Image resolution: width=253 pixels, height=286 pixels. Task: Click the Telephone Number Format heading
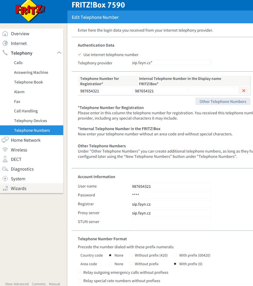[x=102, y=239]
